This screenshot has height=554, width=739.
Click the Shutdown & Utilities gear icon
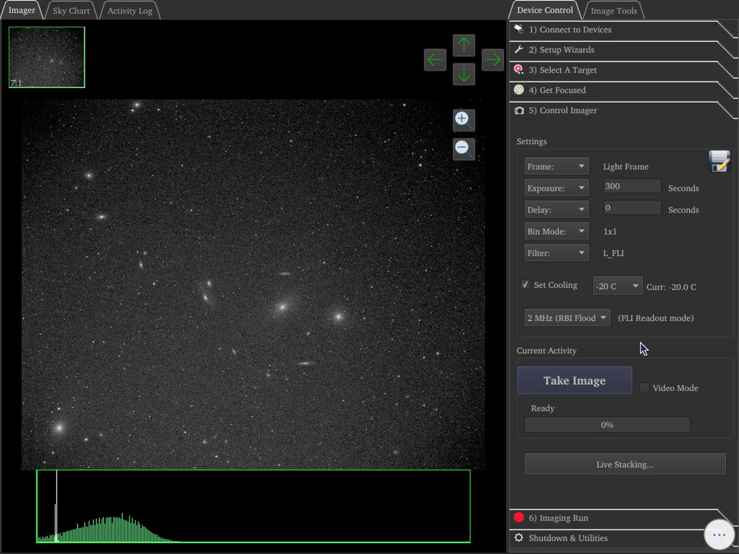click(519, 538)
